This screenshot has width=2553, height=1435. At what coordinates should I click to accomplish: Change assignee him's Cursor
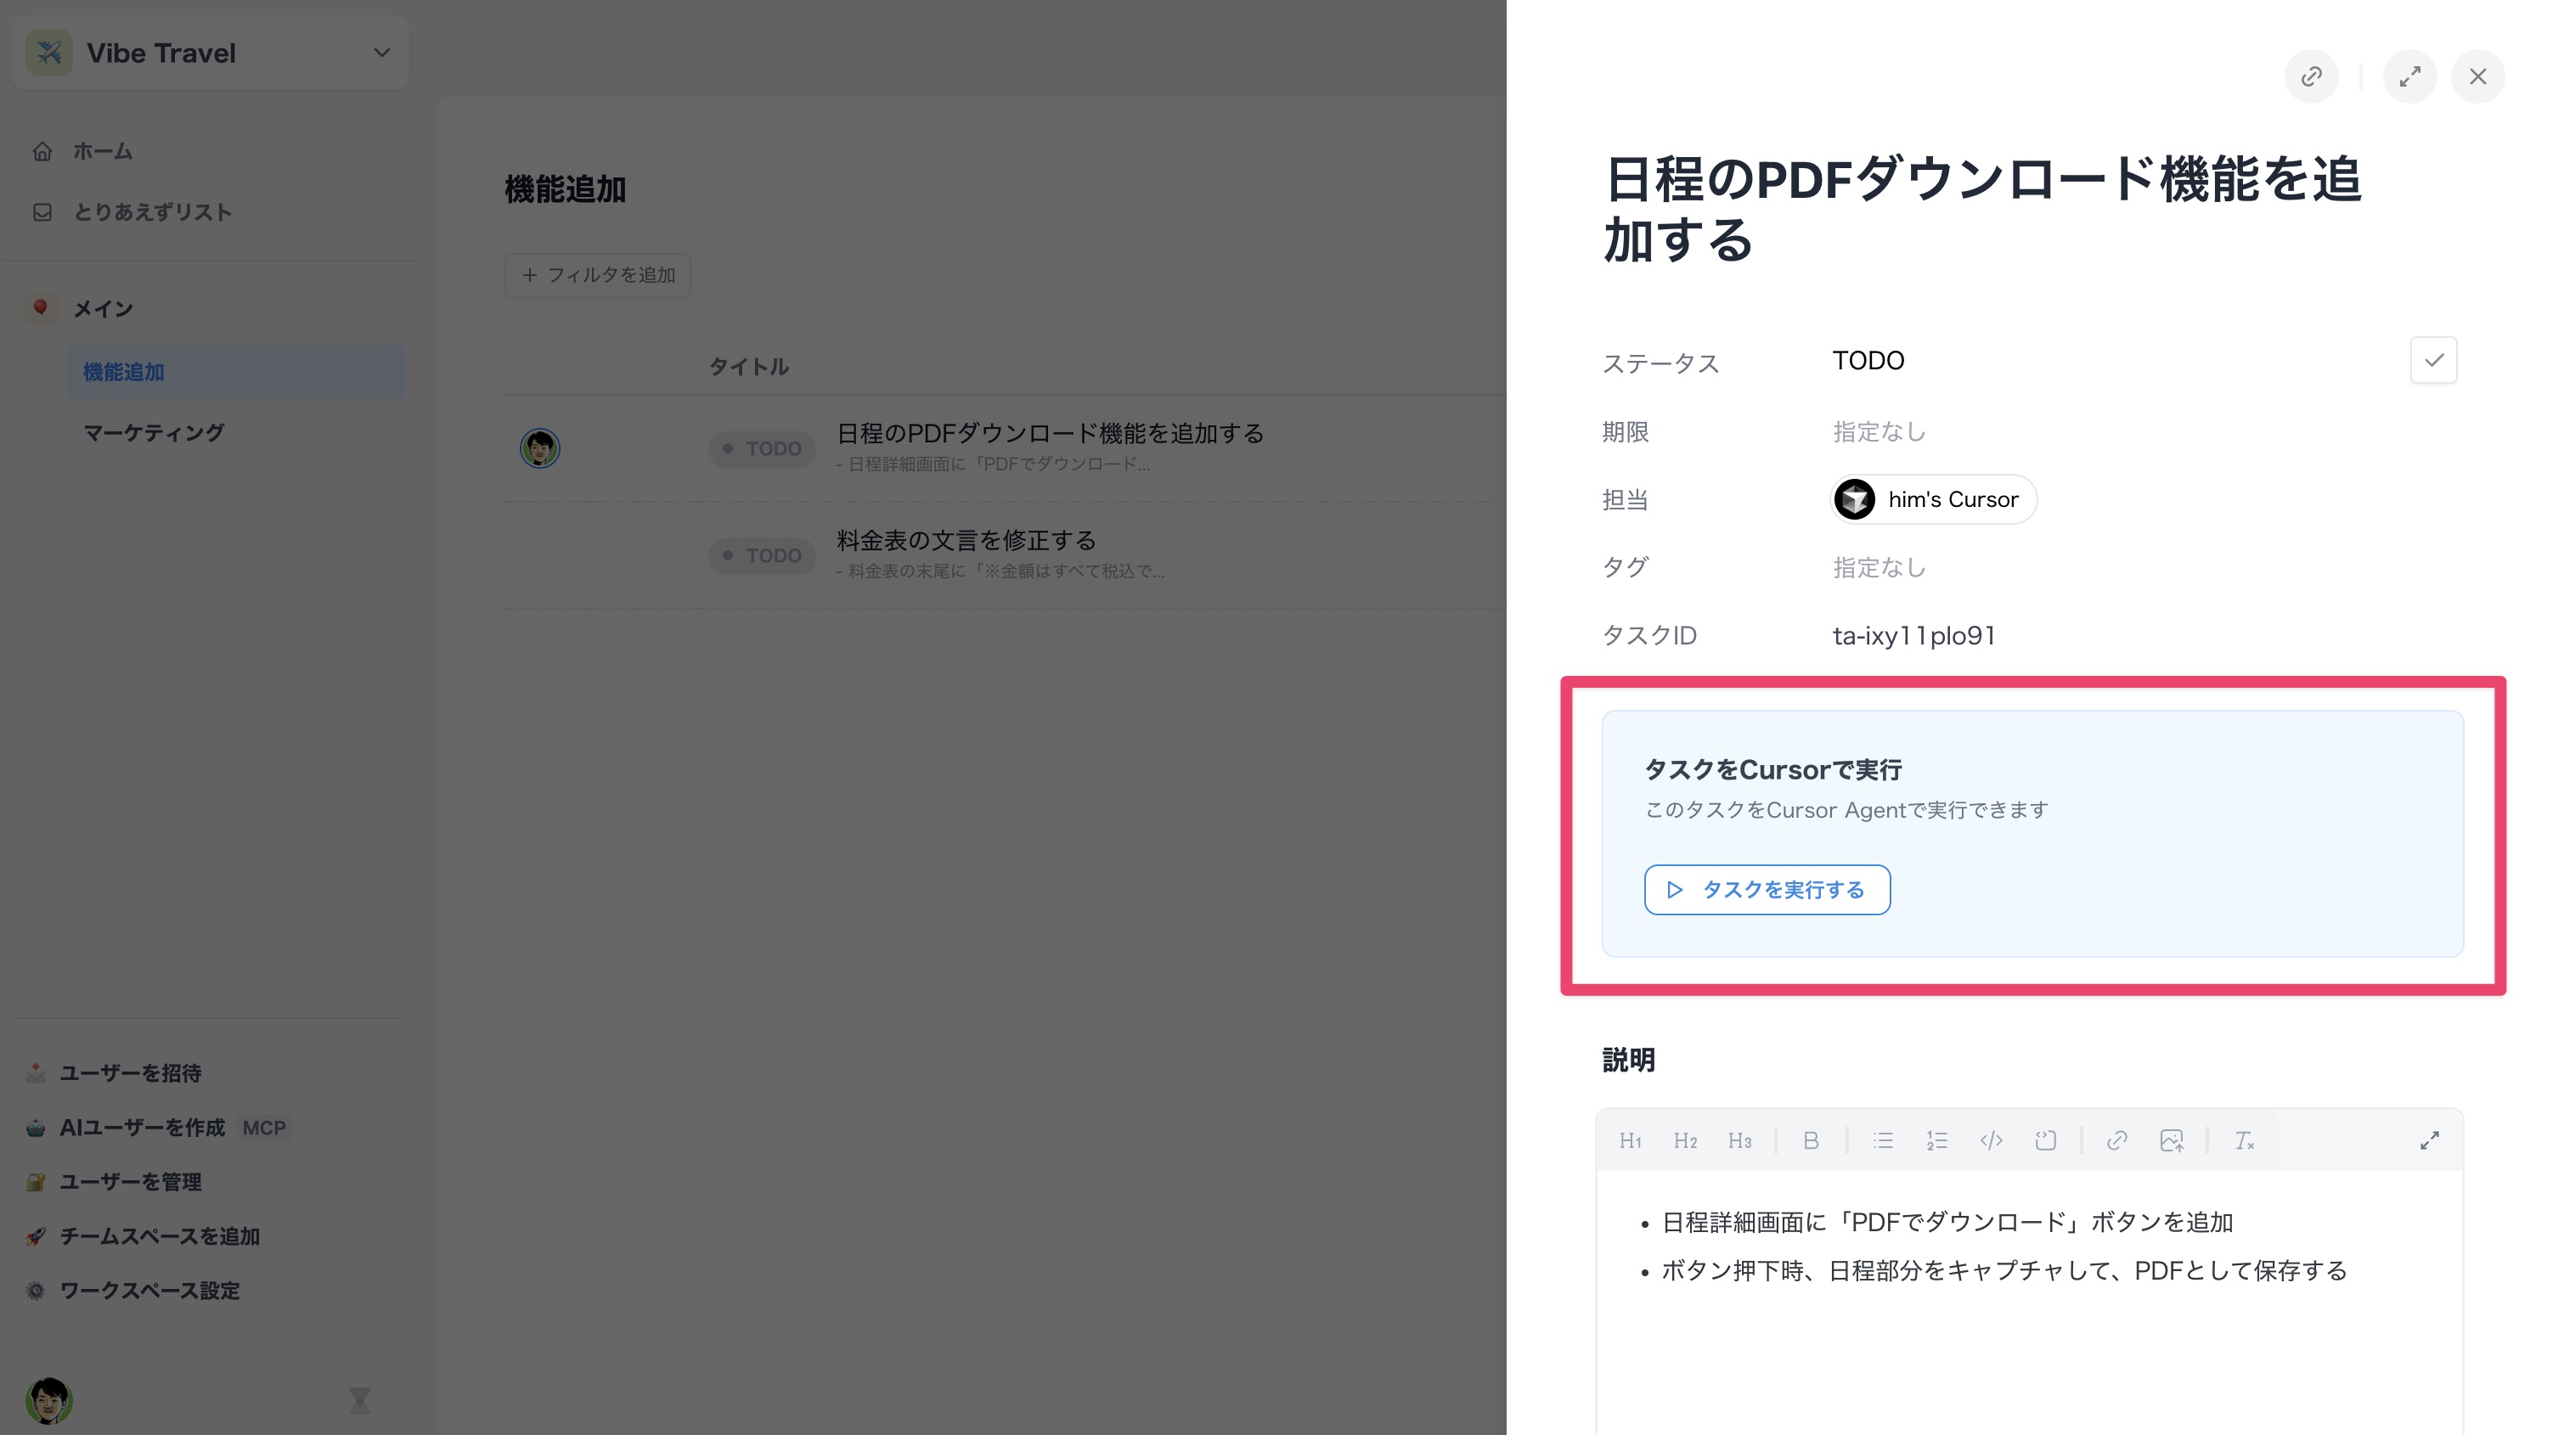click(1933, 499)
